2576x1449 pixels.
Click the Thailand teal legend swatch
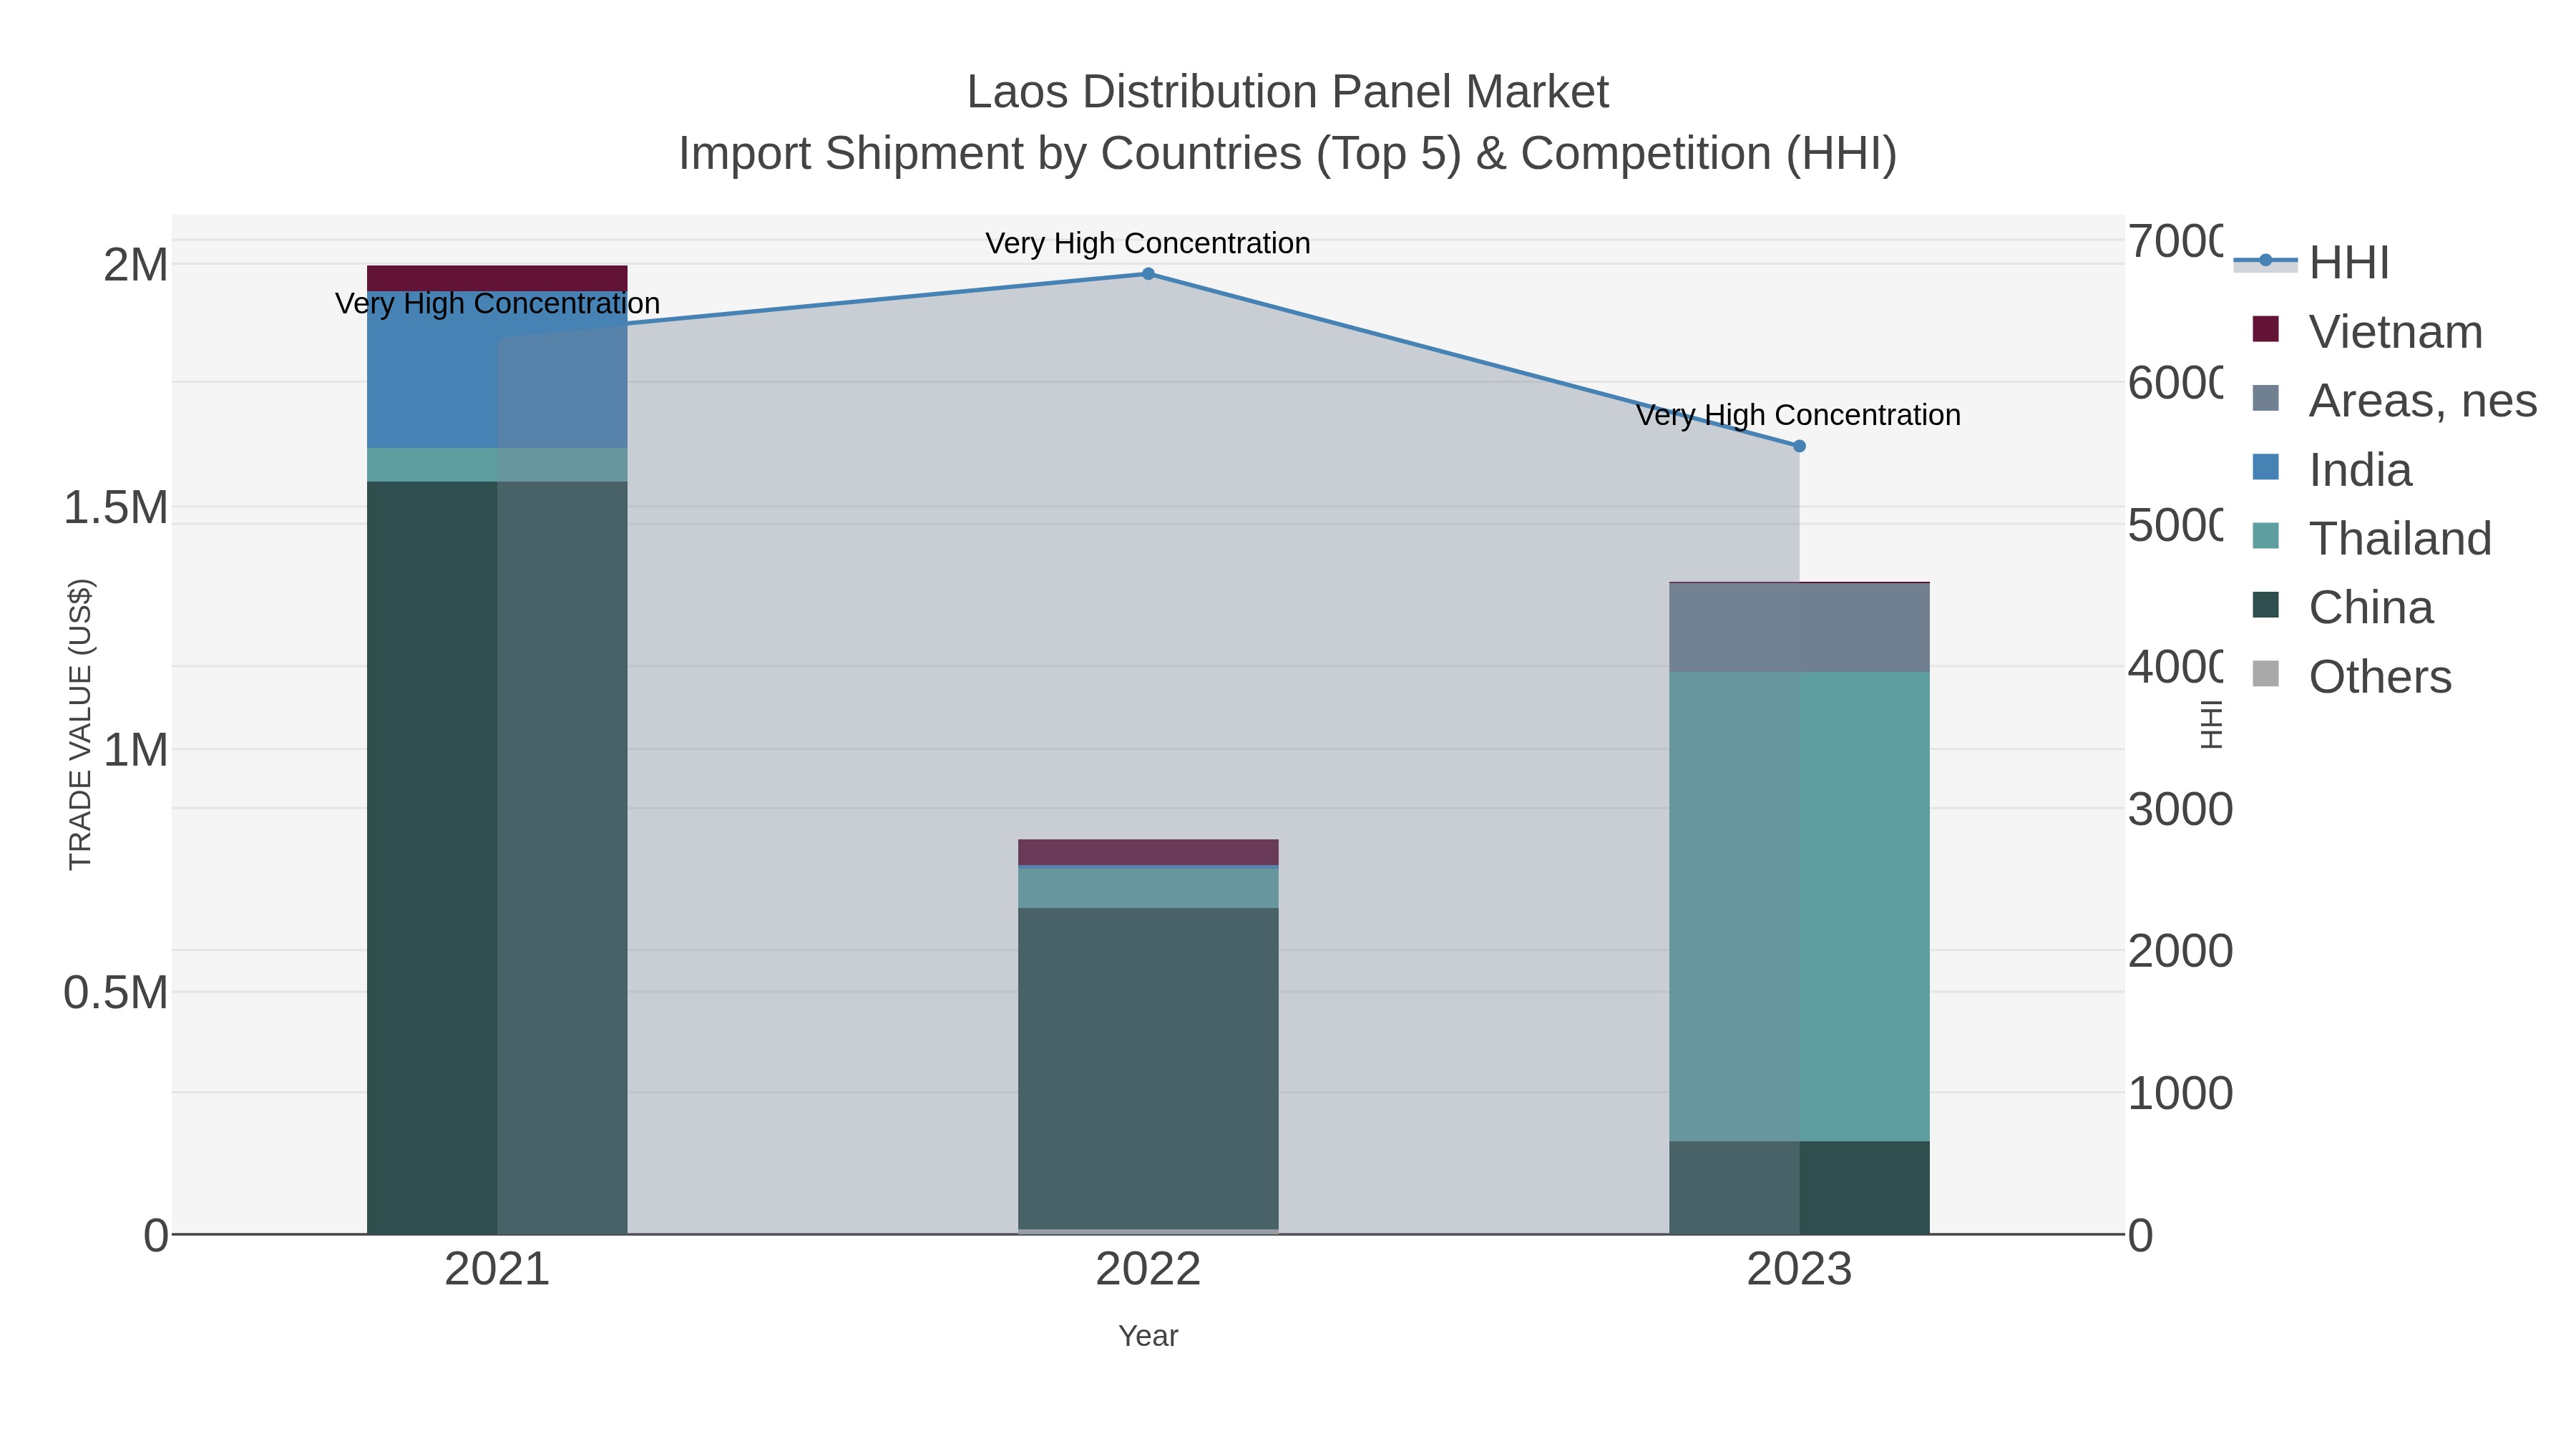coord(2266,536)
